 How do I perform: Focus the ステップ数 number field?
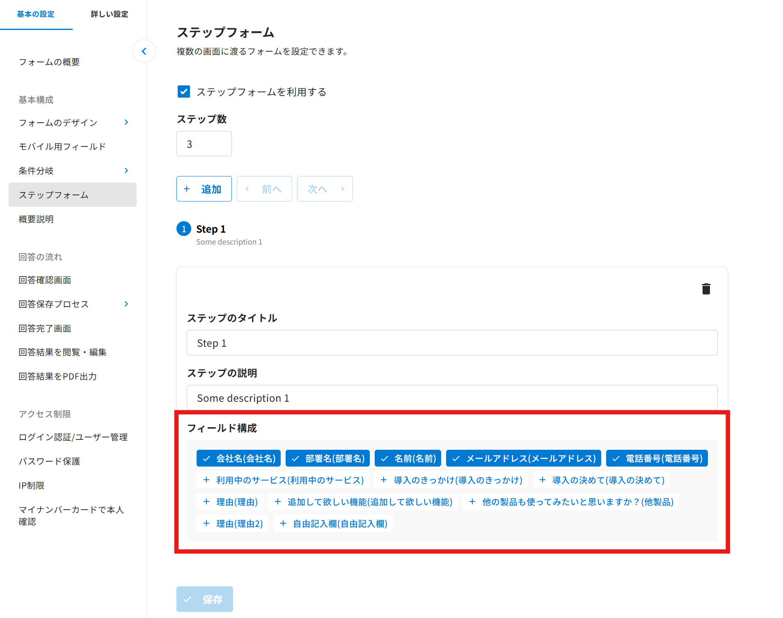pos(204,144)
